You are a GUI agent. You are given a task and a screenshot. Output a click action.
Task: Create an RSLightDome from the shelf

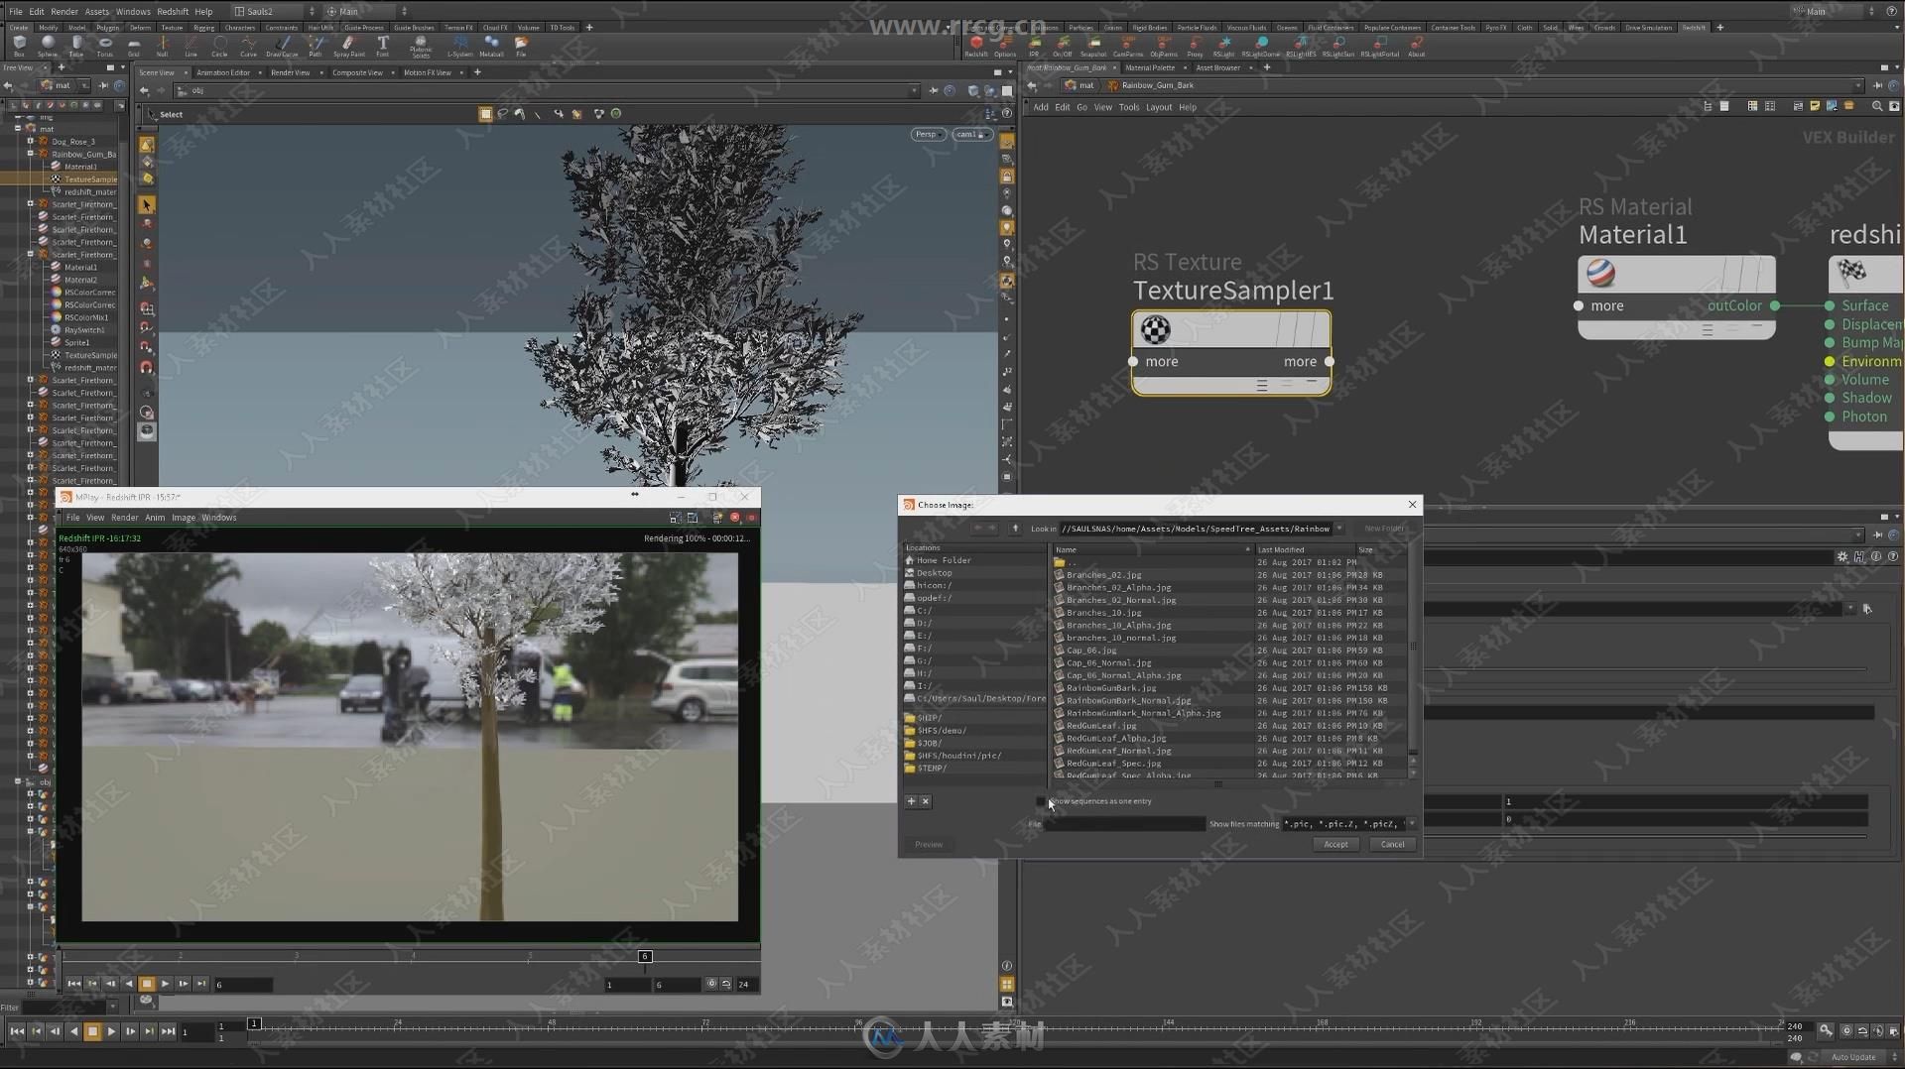1261,46
